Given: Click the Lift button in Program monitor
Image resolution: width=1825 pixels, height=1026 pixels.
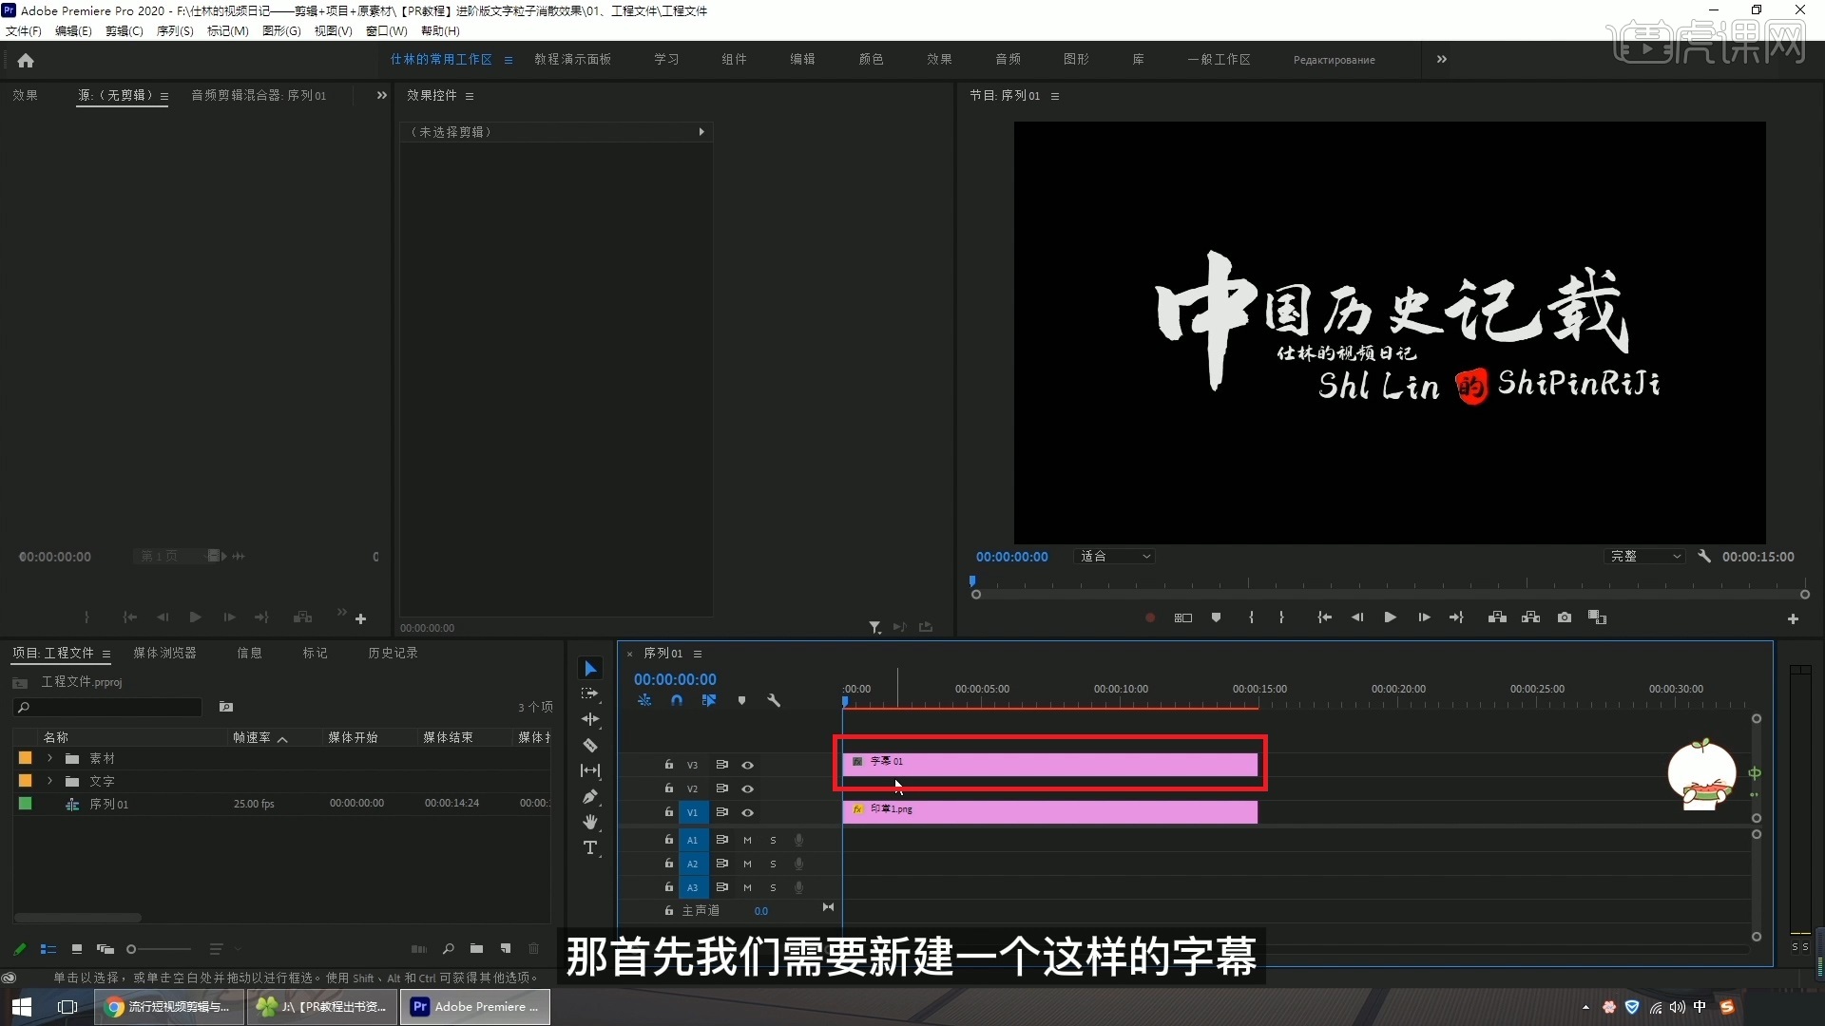Looking at the screenshot, I should click(x=1497, y=617).
